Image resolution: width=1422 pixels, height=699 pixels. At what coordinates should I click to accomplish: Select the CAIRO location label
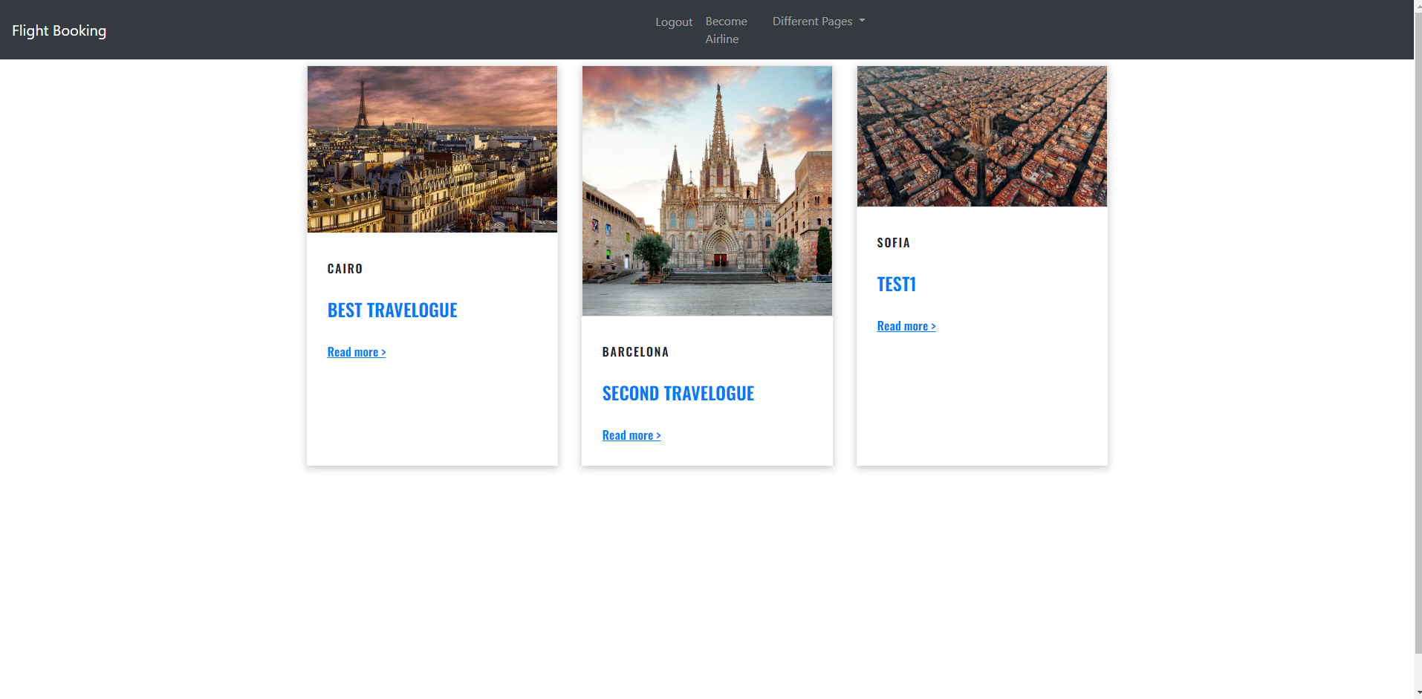(x=345, y=269)
